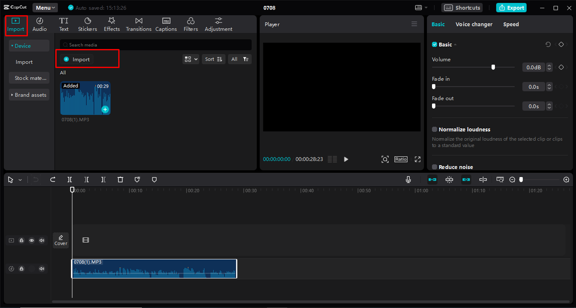Open the Shortcuts panel

coord(462,8)
